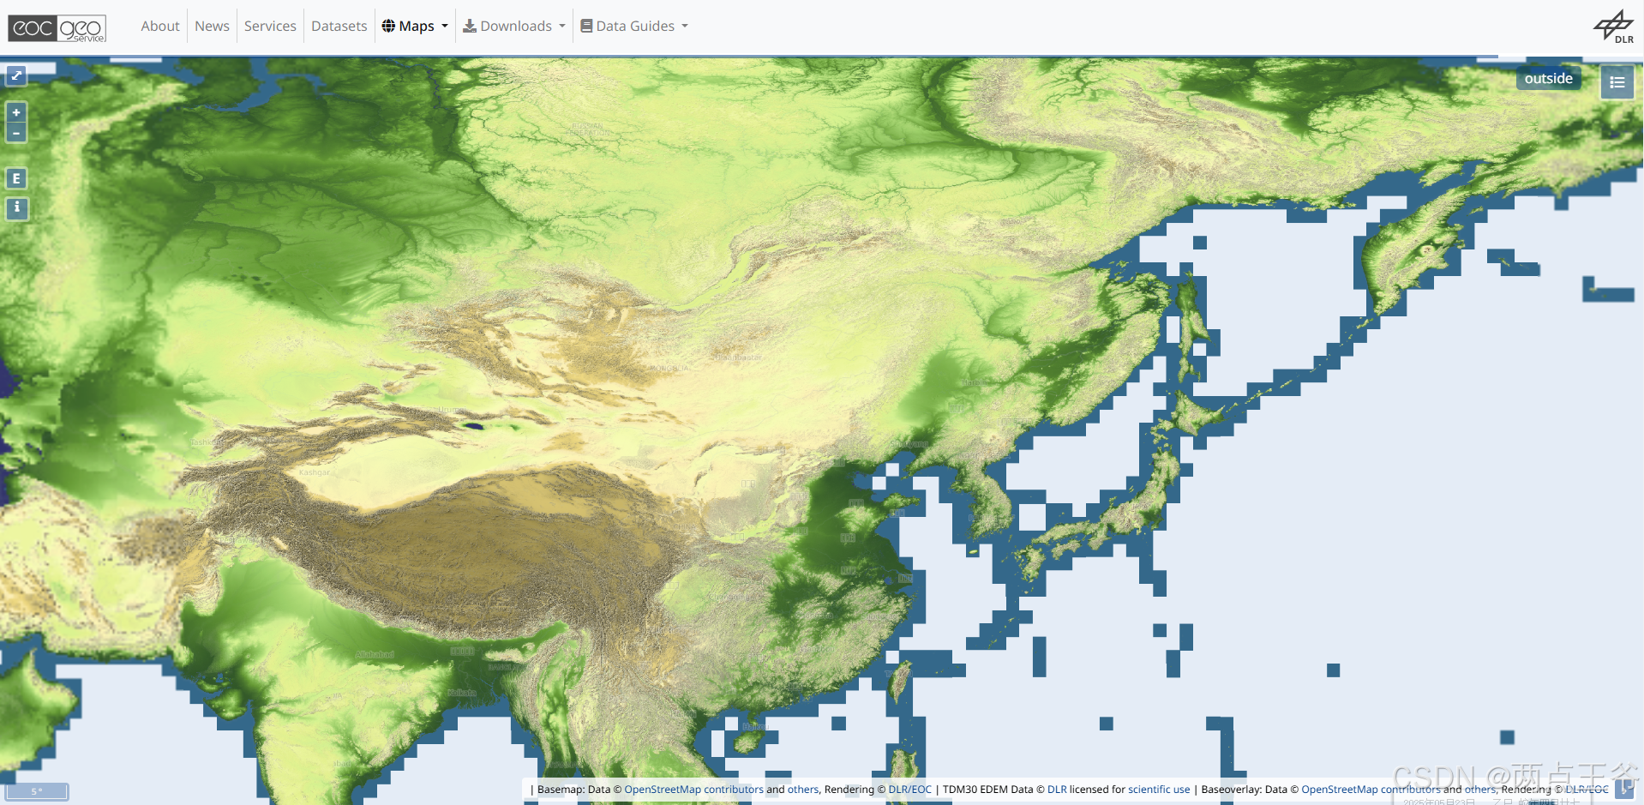Click the EOC Geoservice logo
The image size is (1644, 805).
point(57,27)
